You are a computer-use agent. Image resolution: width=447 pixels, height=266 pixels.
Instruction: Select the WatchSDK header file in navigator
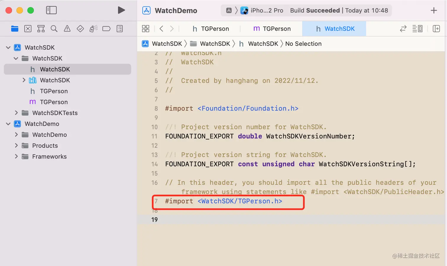(x=67, y=69)
